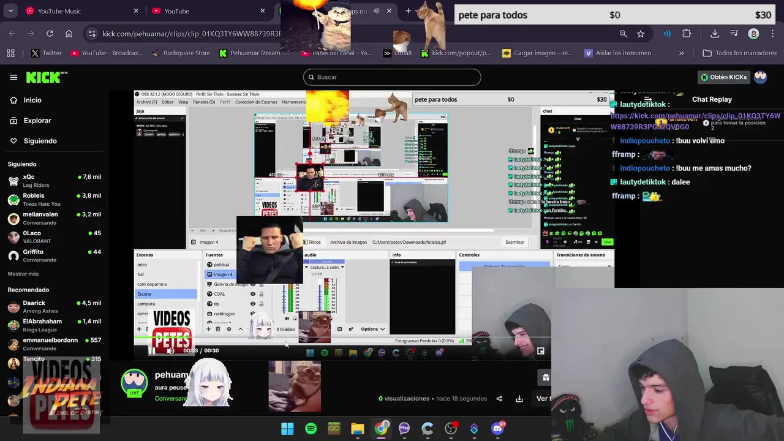Open the Griffito channel in sidebar
Image resolution: width=784 pixels, height=441 pixels.
(54, 256)
